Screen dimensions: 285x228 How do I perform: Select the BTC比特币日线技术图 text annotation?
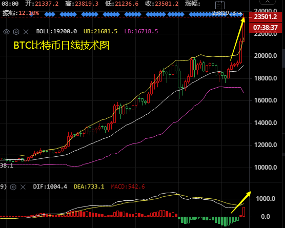(62, 45)
